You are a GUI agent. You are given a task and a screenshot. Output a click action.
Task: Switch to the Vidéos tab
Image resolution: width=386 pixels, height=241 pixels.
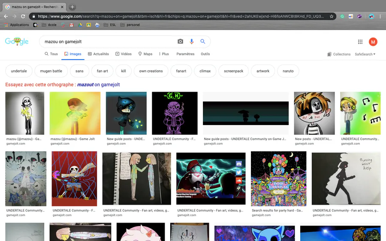[x=124, y=54]
